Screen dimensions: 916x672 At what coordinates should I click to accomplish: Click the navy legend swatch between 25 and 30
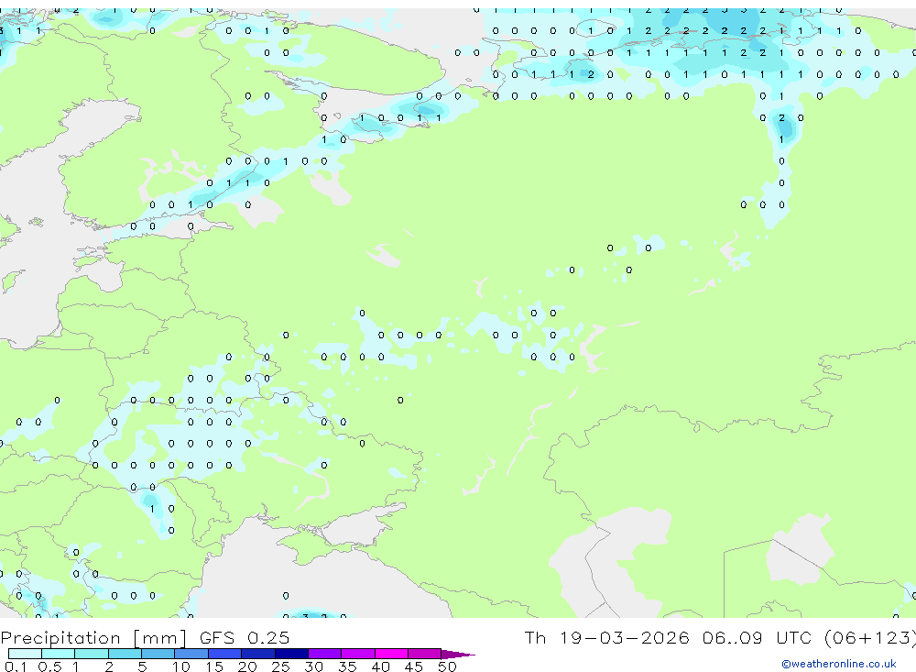(291, 654)
